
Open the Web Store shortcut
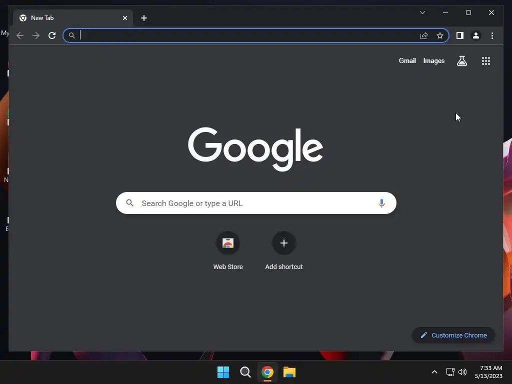coord(228,251)
